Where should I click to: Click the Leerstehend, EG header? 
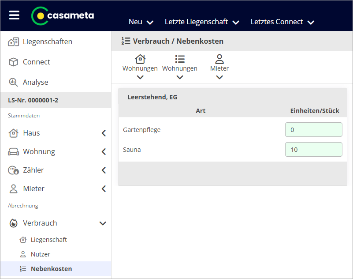coord(152,97)
